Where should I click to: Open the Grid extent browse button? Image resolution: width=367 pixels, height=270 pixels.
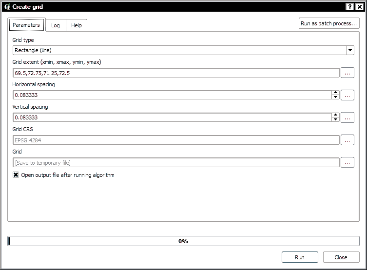coord(347,73)
